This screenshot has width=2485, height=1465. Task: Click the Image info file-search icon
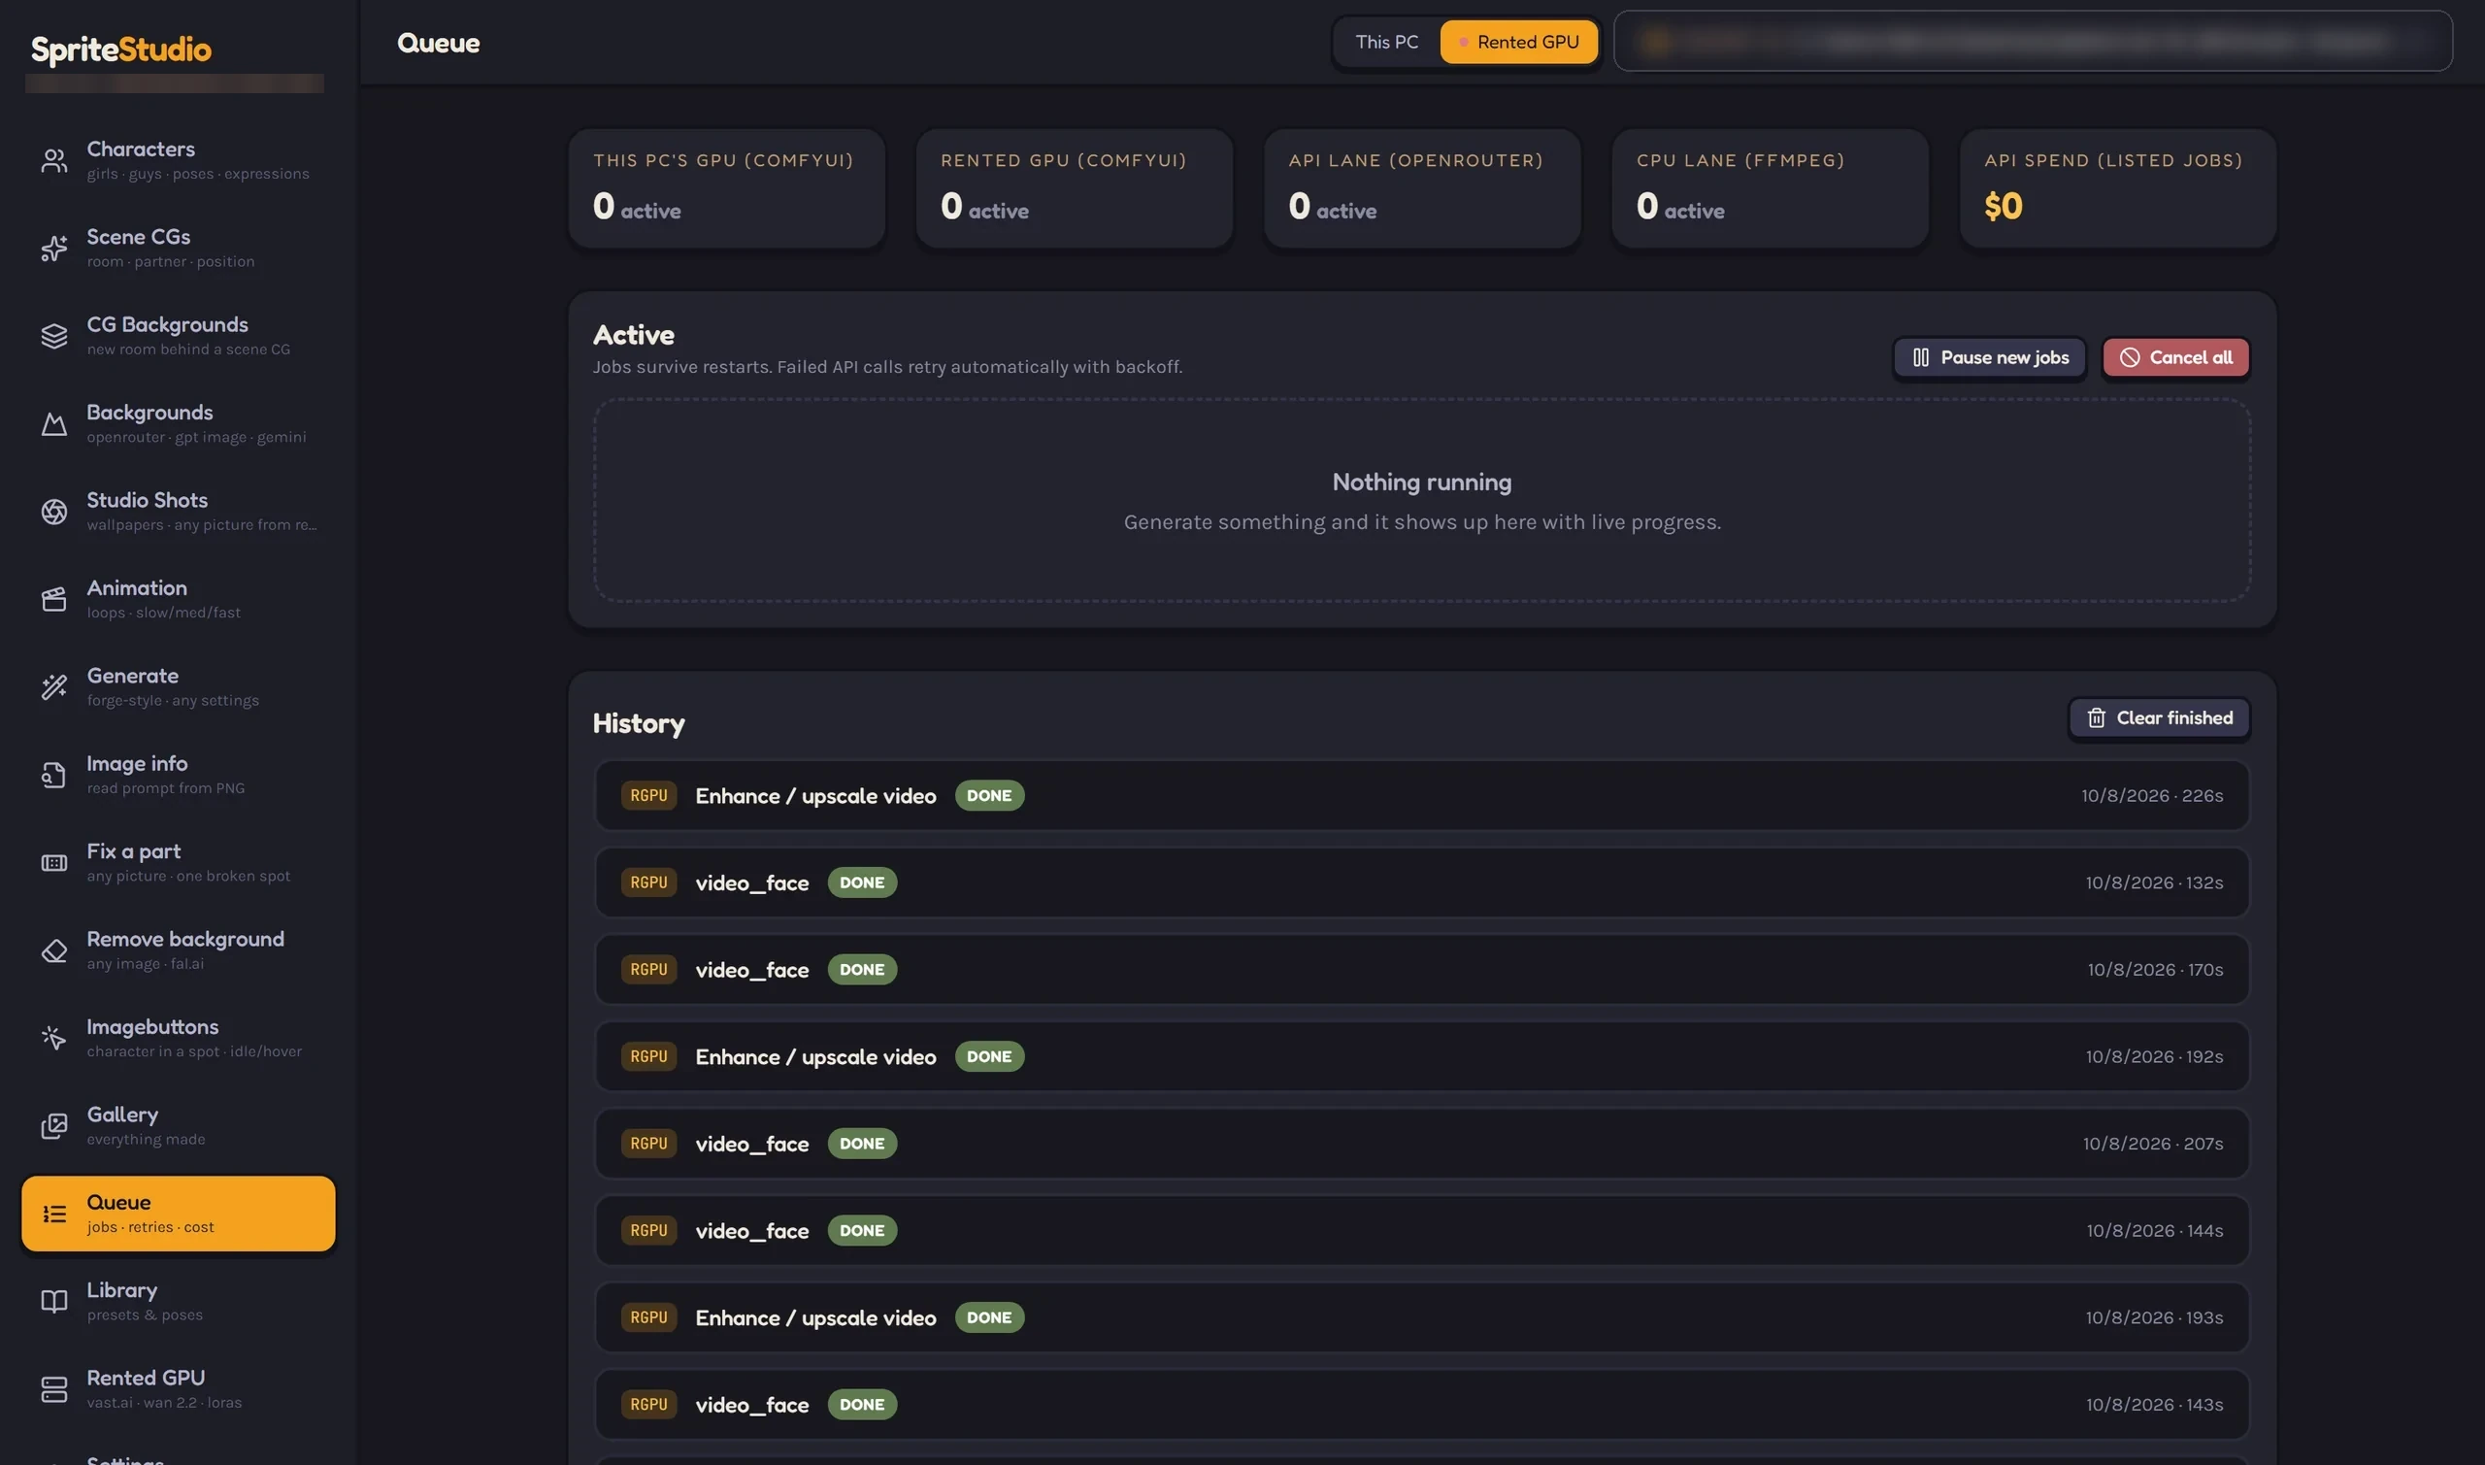click(x=54, y=775)
